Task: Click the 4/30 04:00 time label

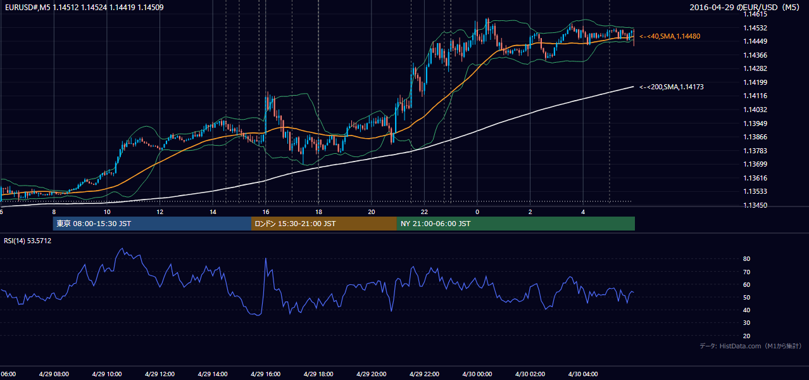Action: (583, 374)
